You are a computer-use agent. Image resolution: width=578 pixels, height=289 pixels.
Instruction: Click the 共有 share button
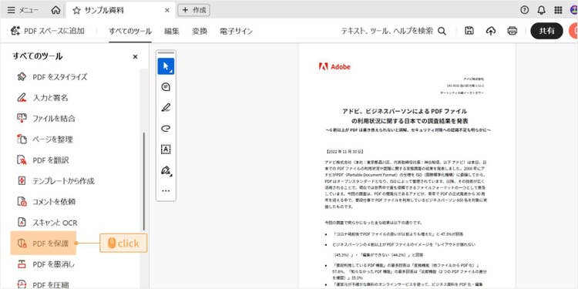546,31
